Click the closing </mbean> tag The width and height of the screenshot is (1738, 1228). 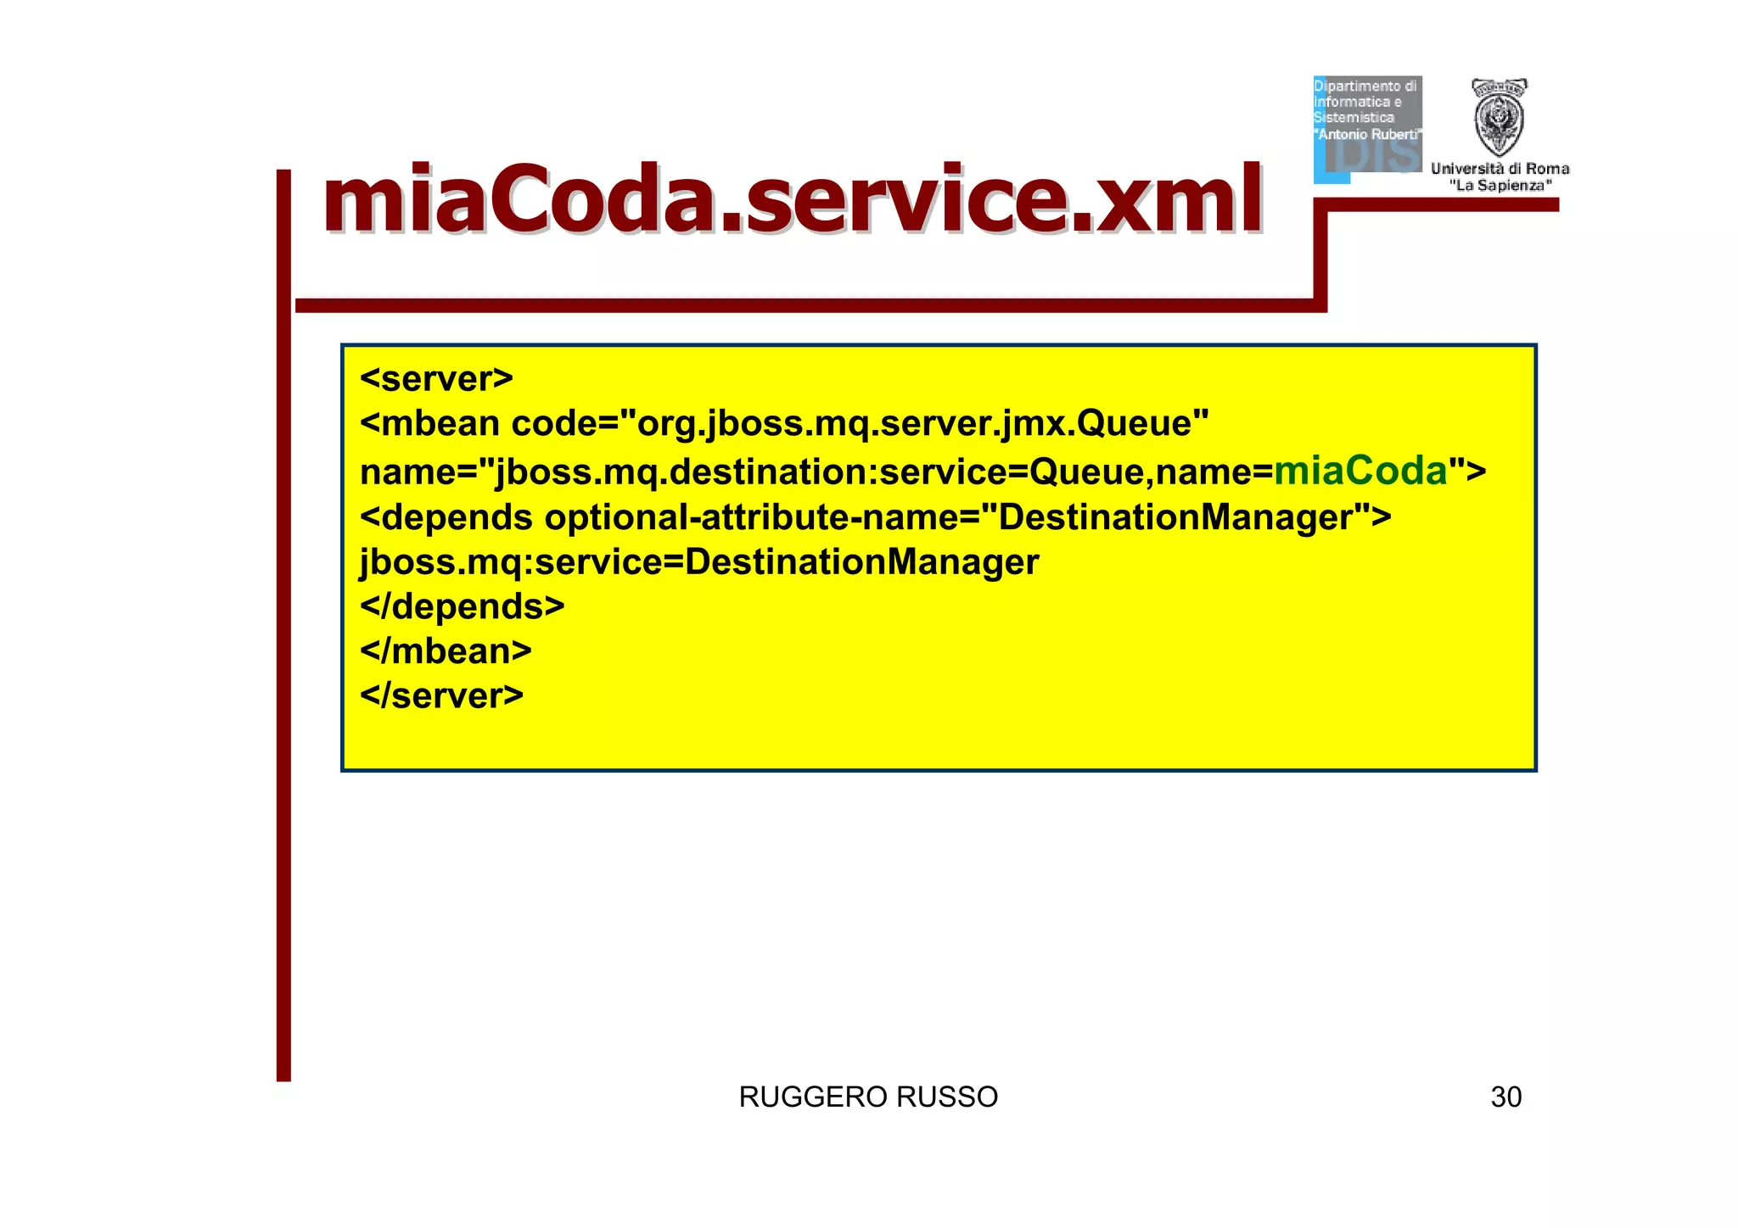click(446, 651)
